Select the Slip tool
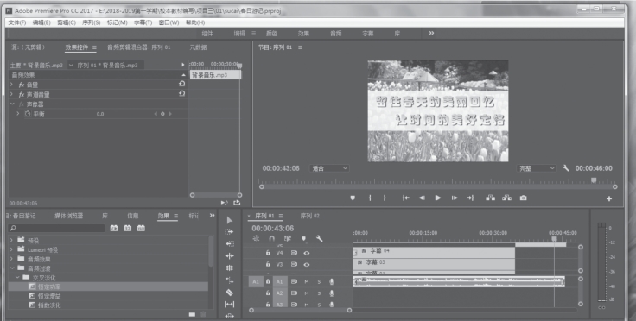Screen dimensions: 636x321 (230, 304)
